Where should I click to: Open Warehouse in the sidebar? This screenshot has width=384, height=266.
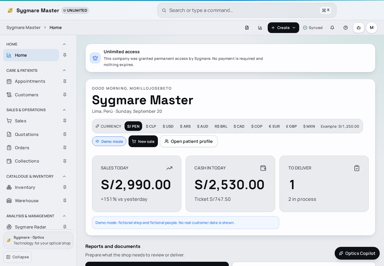pyautogui.click(x=31, y=201)
